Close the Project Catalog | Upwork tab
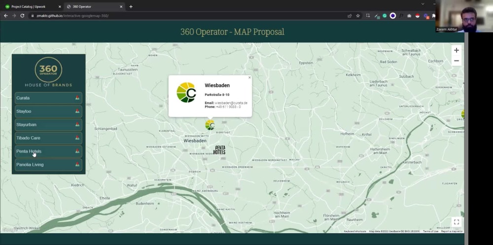The height and width of the screenshot is (245, 493). click(60, 6)
